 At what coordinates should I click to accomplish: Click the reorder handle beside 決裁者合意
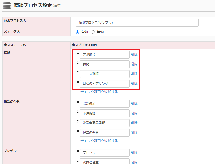coord(78,161)
